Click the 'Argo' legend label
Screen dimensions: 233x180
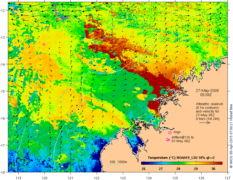(177, 132)
